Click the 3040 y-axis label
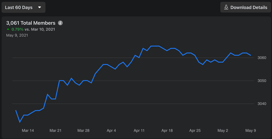272x139 pixels. point(262,104)
